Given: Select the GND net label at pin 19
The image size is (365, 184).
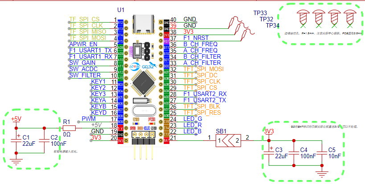Looking at the screenshot, I should pos(97,131).
